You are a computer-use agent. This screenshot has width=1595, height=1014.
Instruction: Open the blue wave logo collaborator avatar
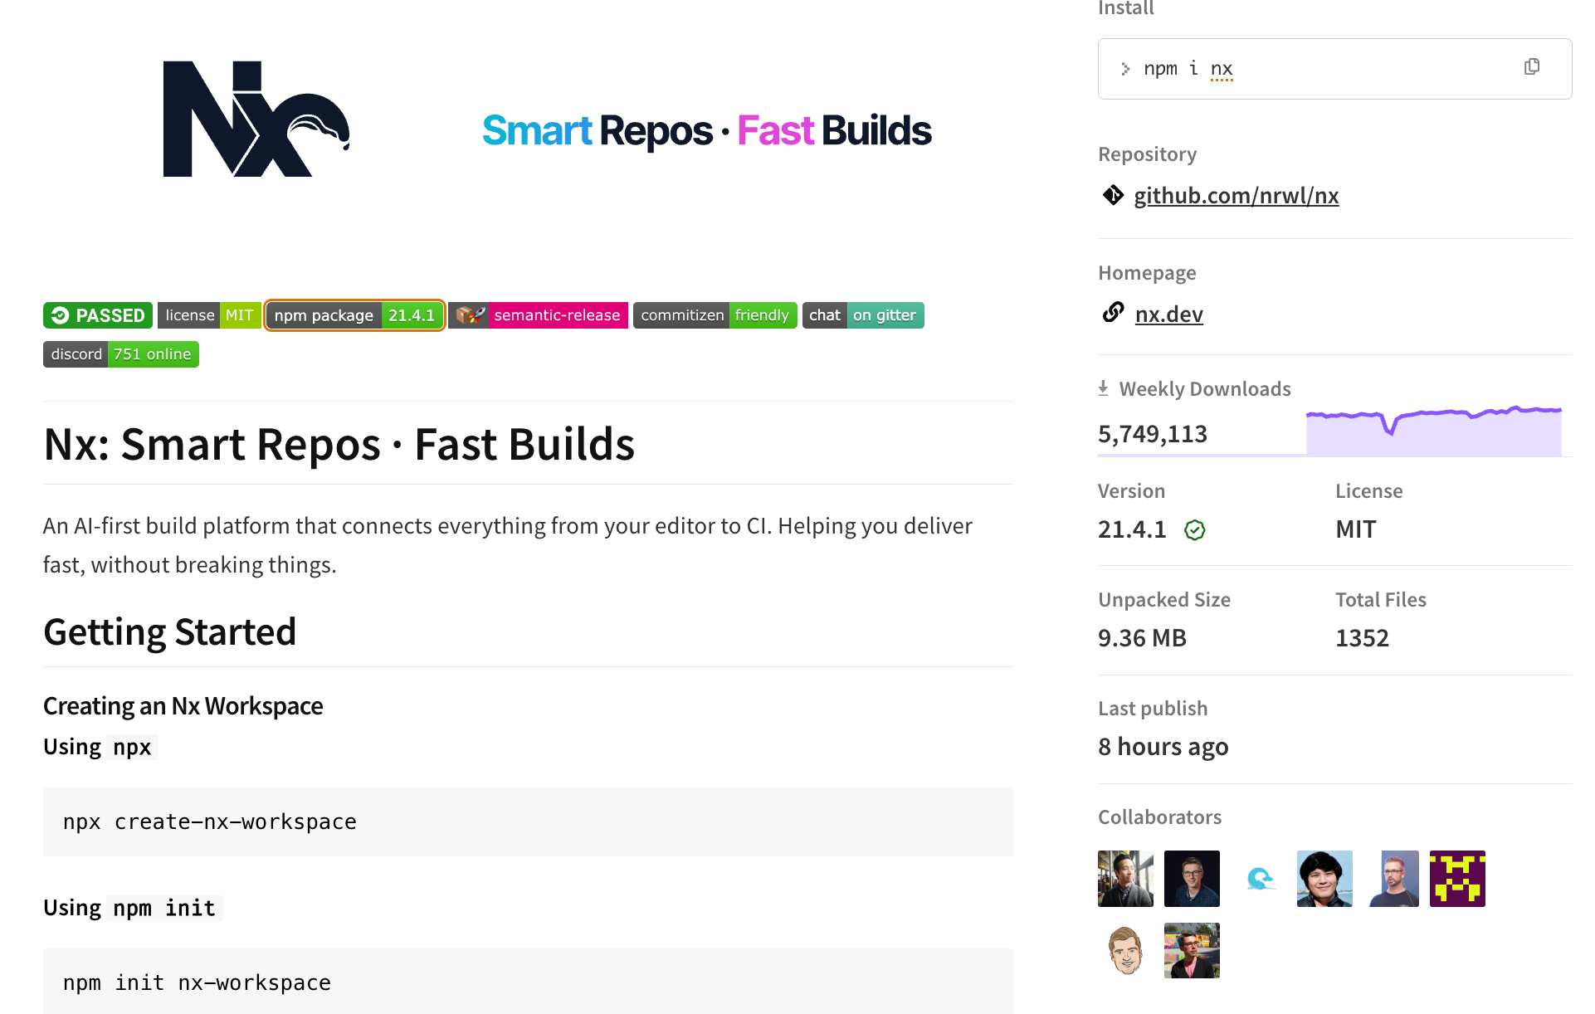point(1258,879)
